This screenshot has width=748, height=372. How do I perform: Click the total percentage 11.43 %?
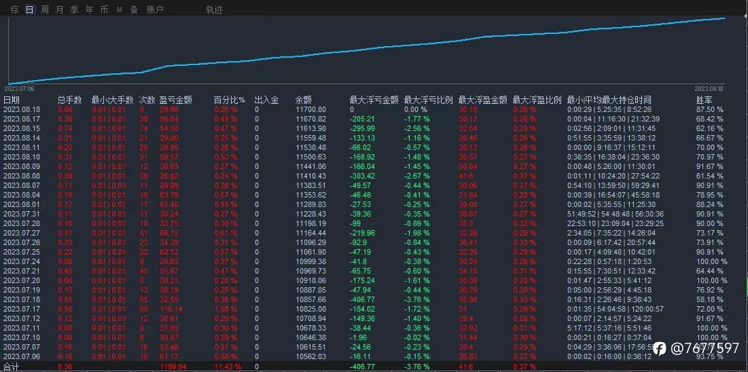click(228, 367)
